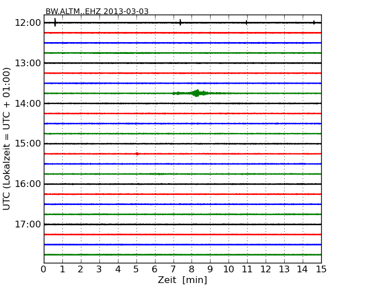Viewport: 365px width, 292px height.
Task: Click the "UTC (Lokalzeit = UTC + 01:00)" axis label
Action: [x=7, y=139]
